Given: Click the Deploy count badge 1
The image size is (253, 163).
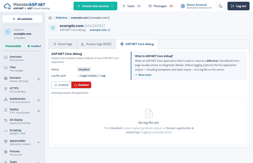Looking at the screenshot, I should click(x=39, y=111).
